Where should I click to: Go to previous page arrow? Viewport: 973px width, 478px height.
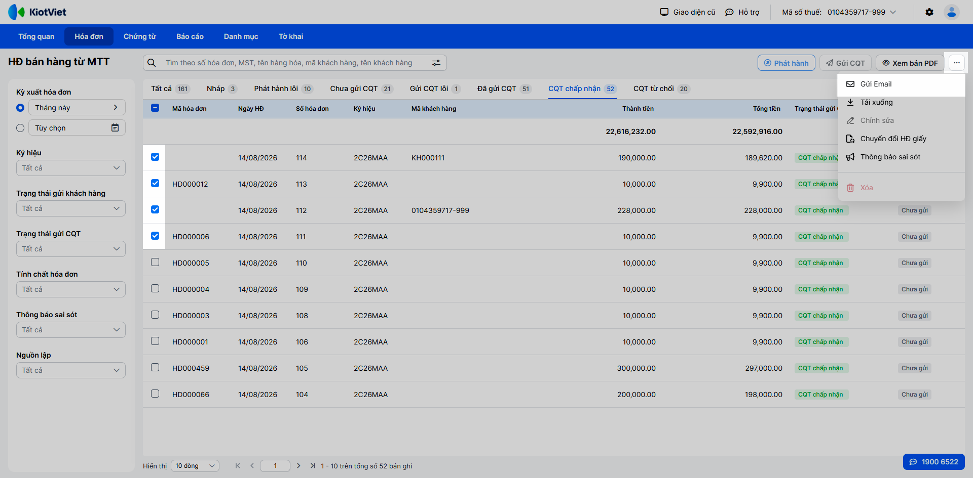[x=252, y=466]
